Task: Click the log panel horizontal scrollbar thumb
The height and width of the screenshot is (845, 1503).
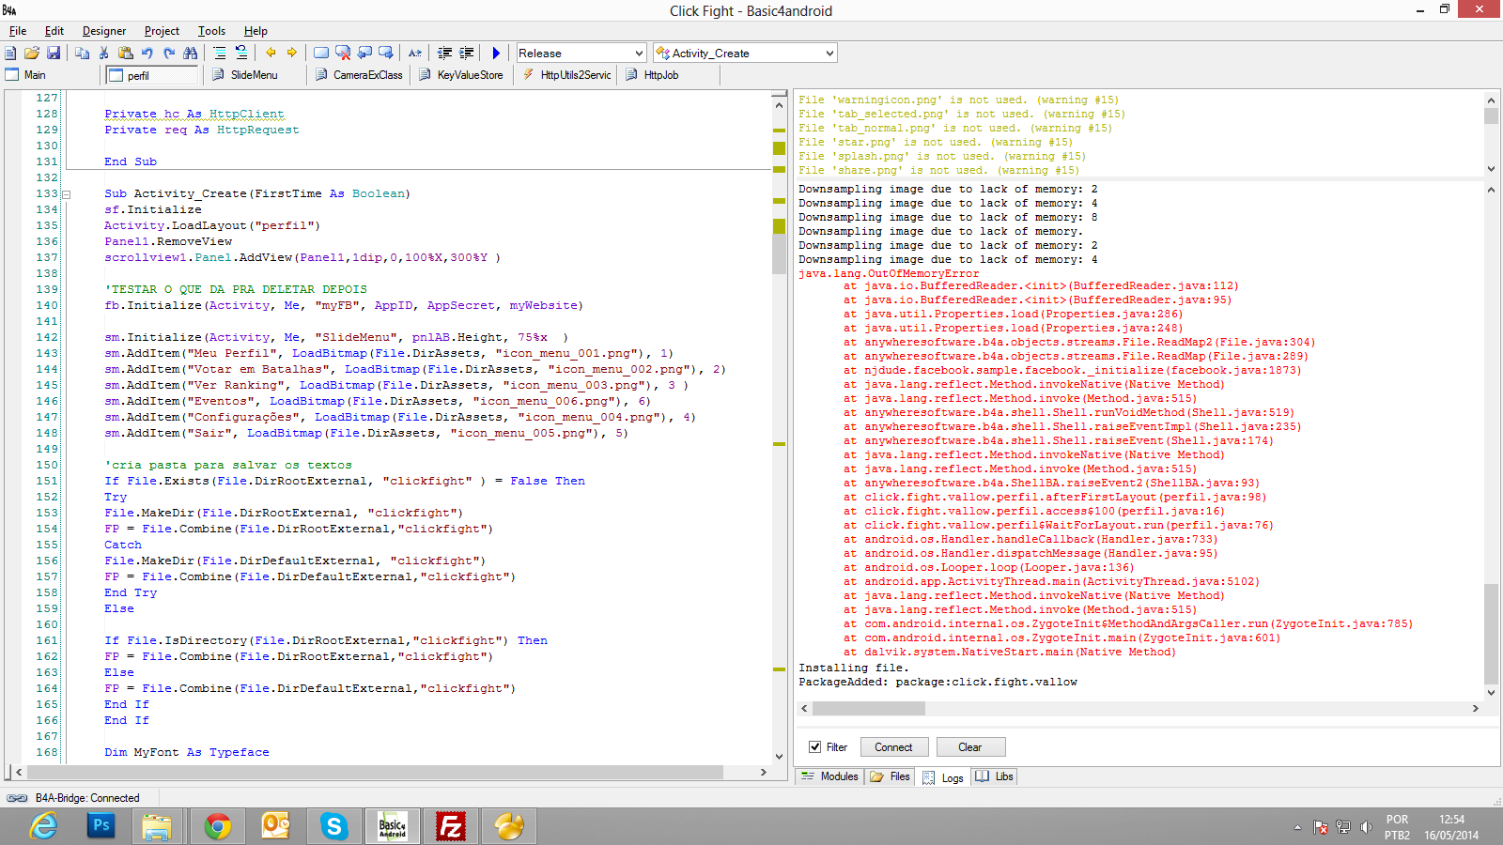Action: tap(868, 709)
